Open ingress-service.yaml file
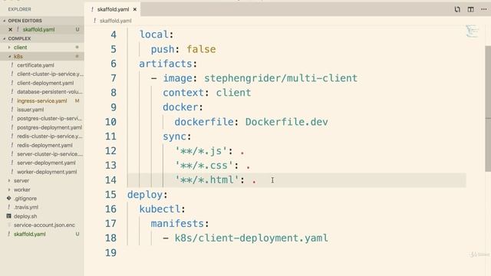The image size is (491, 276). [x=42, y=100]
